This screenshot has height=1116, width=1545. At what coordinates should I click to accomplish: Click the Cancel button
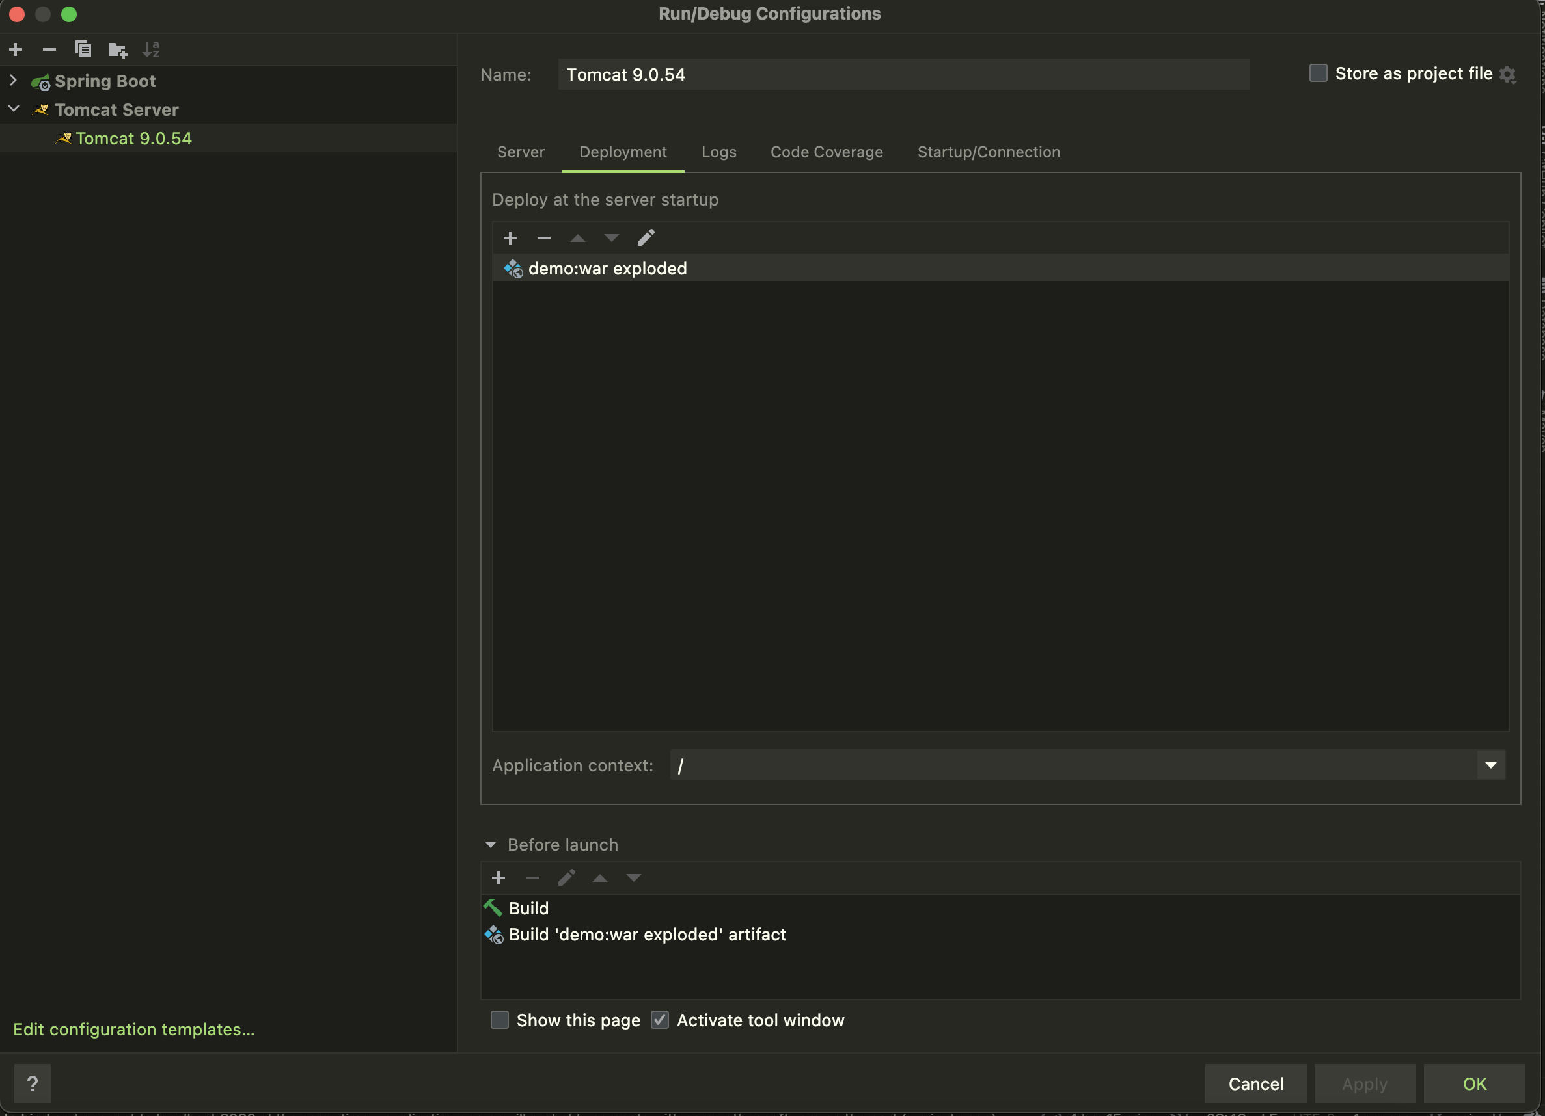click(1255, 1083)
